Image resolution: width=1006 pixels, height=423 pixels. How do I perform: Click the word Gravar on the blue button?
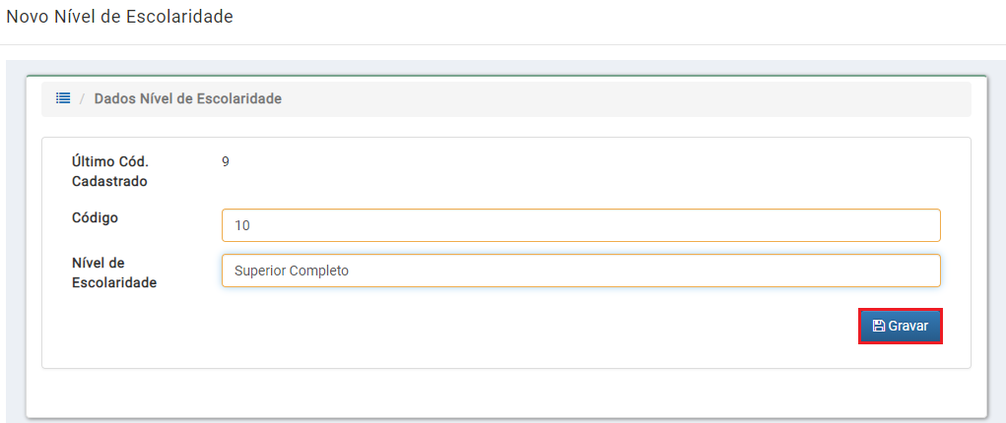[x=907, y=327]
